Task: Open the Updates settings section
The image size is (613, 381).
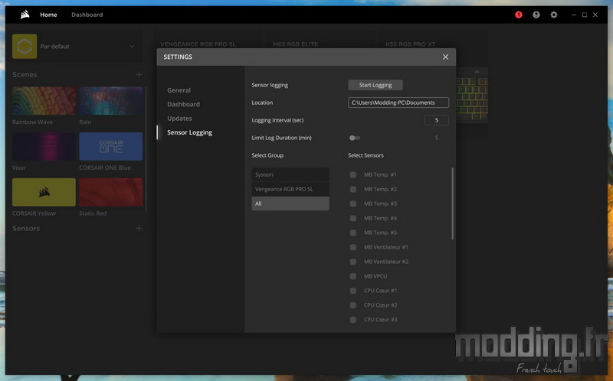Action: 179,119
